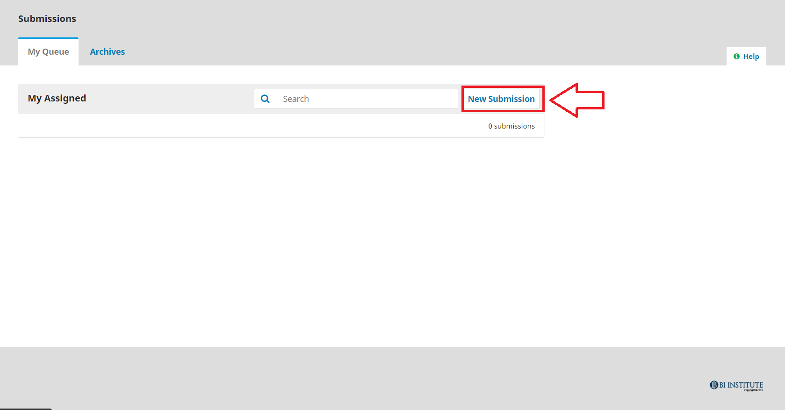Screen dimensions: 785x410
Task: Focus the Search text field
Action: (x=367, y=99)
